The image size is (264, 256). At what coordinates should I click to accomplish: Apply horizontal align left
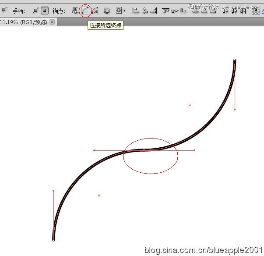(136, 11)
